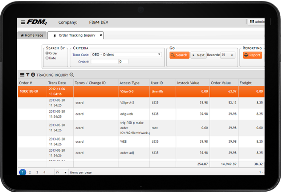281x192 pixels.
Task: Click the Next button
Action: coord(198,55)
